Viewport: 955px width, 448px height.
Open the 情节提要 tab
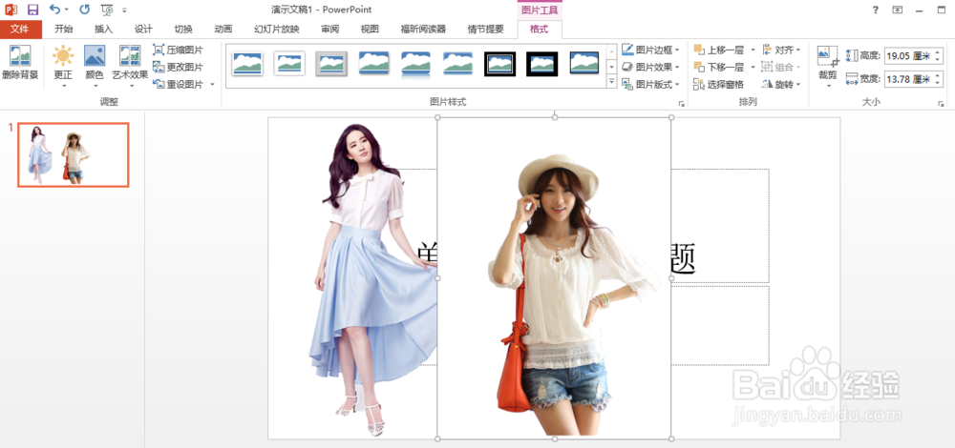tap(485, 30)
